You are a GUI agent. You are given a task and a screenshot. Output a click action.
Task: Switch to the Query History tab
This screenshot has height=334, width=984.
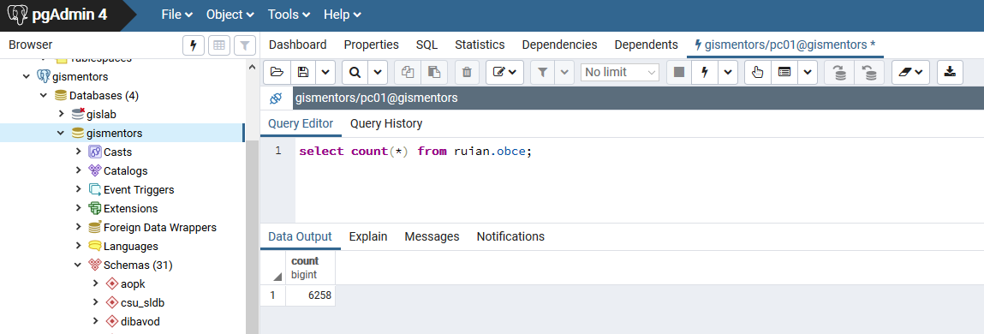click(x=386, y=123)
